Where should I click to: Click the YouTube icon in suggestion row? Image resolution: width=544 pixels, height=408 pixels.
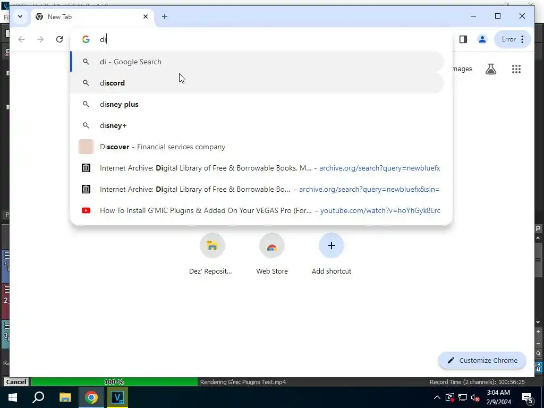click(x=86, y=210)
